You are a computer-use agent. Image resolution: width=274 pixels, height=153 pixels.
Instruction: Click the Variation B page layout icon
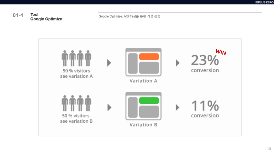[143, 106]
